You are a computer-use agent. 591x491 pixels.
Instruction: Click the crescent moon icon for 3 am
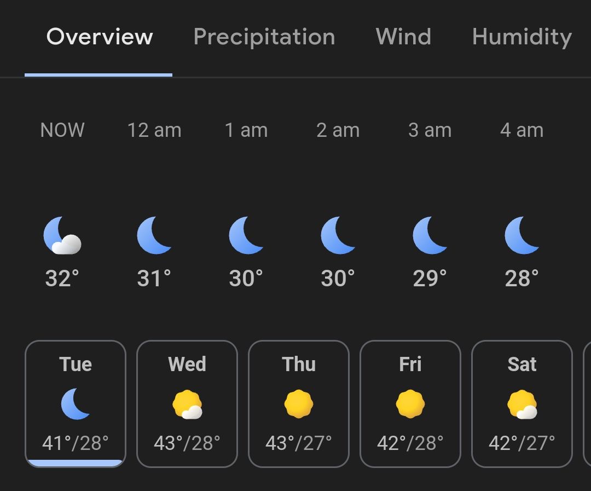(430, 235)
